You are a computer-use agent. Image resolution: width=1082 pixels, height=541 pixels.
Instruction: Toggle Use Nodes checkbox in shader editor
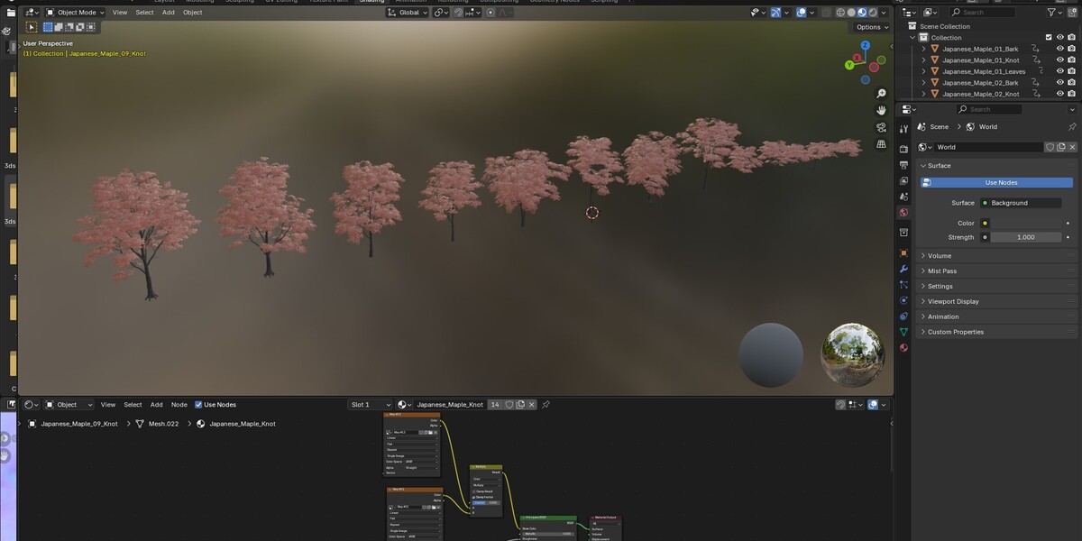pyautogui.click(x=198, y=405)
